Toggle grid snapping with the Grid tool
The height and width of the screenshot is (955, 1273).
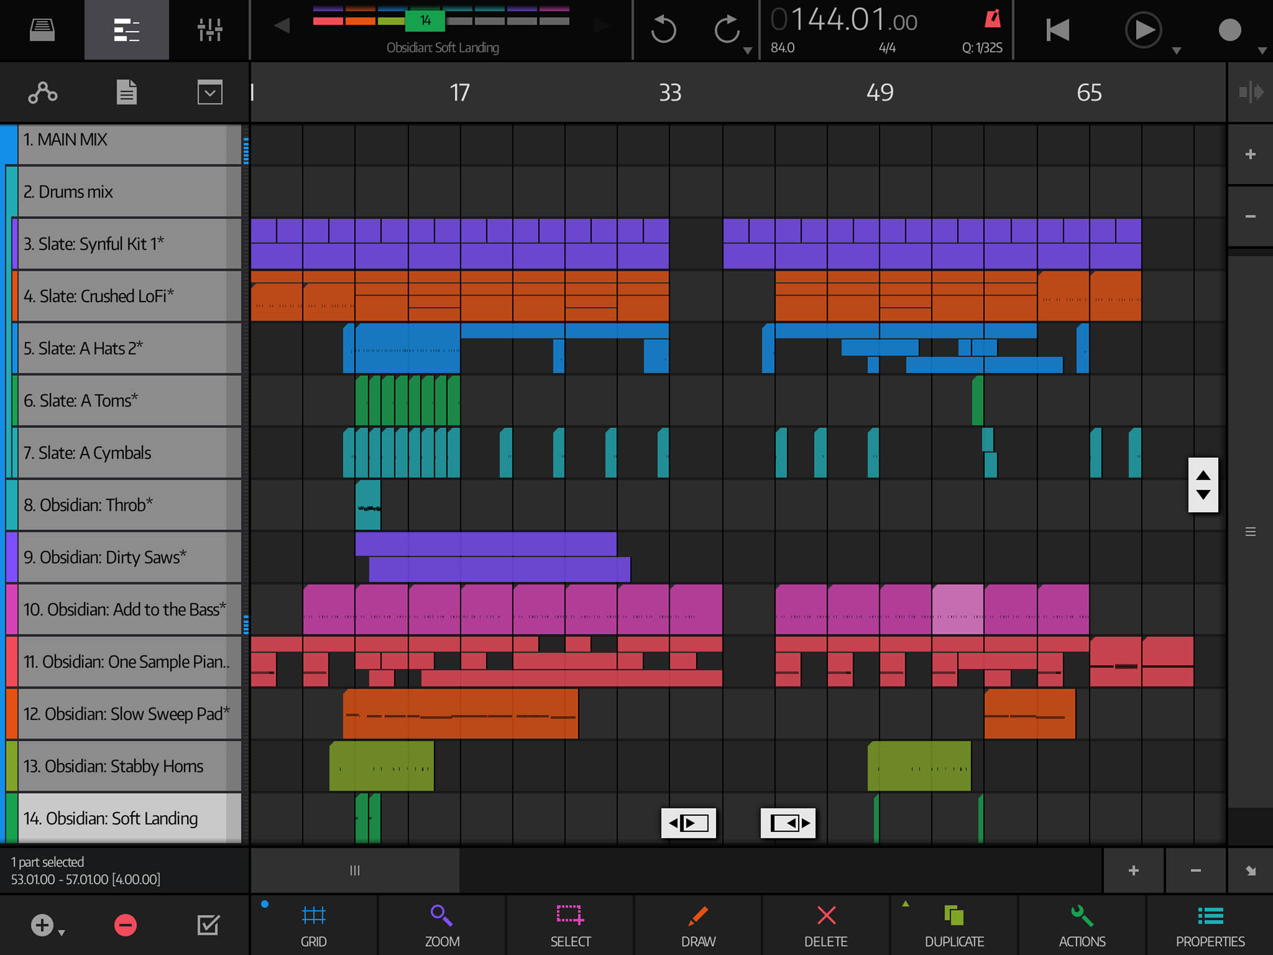point(314,925)
